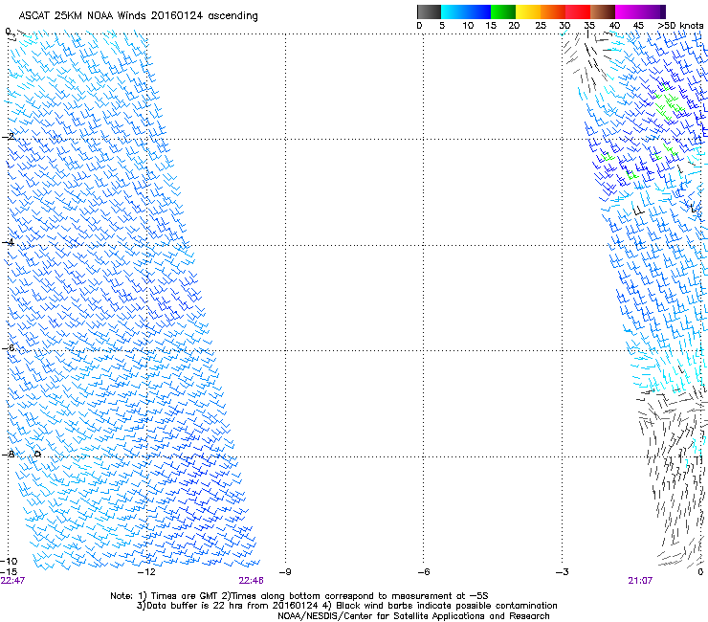This screenshot has height=622, width=708.
Task: Click the 'Data buffer is 22 hrs' note
Action: [x=346, y=606]
